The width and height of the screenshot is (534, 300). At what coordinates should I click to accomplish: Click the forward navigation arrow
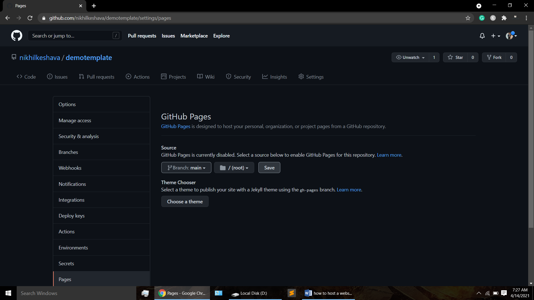pyautogui.click(x=19, y=18)
